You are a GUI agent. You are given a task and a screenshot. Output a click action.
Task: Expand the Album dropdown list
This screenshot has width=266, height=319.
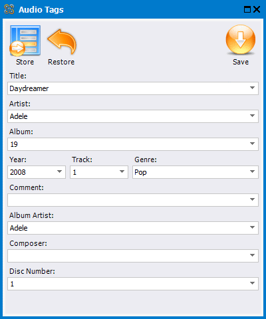tap(252, 144)
